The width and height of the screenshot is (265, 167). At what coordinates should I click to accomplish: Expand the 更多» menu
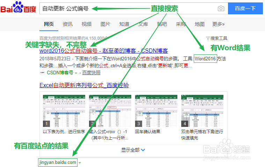point(218,24)
